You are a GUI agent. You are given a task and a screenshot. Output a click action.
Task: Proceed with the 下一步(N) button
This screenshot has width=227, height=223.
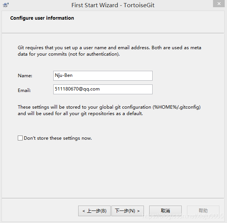pyautogui.click(x=128, y=211)
